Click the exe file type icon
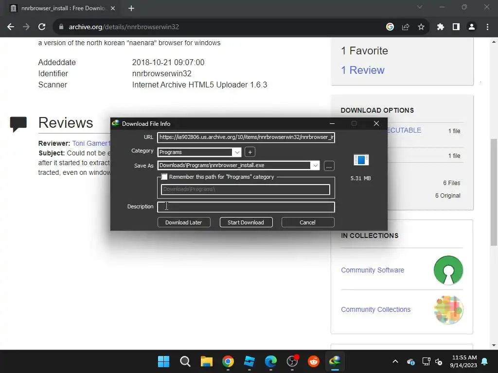This screenshot has height=373, width=498. coord(361,160)
